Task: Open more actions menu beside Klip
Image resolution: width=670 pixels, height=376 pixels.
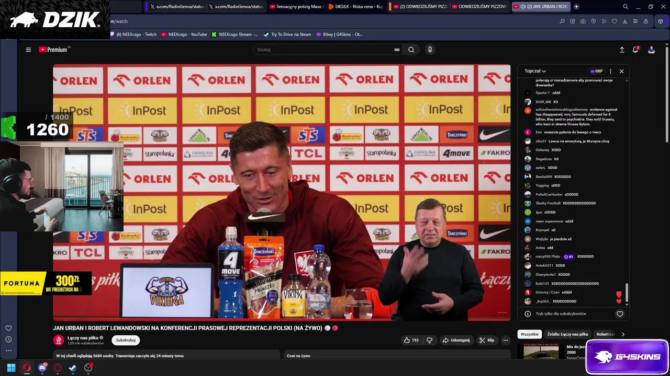Action: pos(506,340)
